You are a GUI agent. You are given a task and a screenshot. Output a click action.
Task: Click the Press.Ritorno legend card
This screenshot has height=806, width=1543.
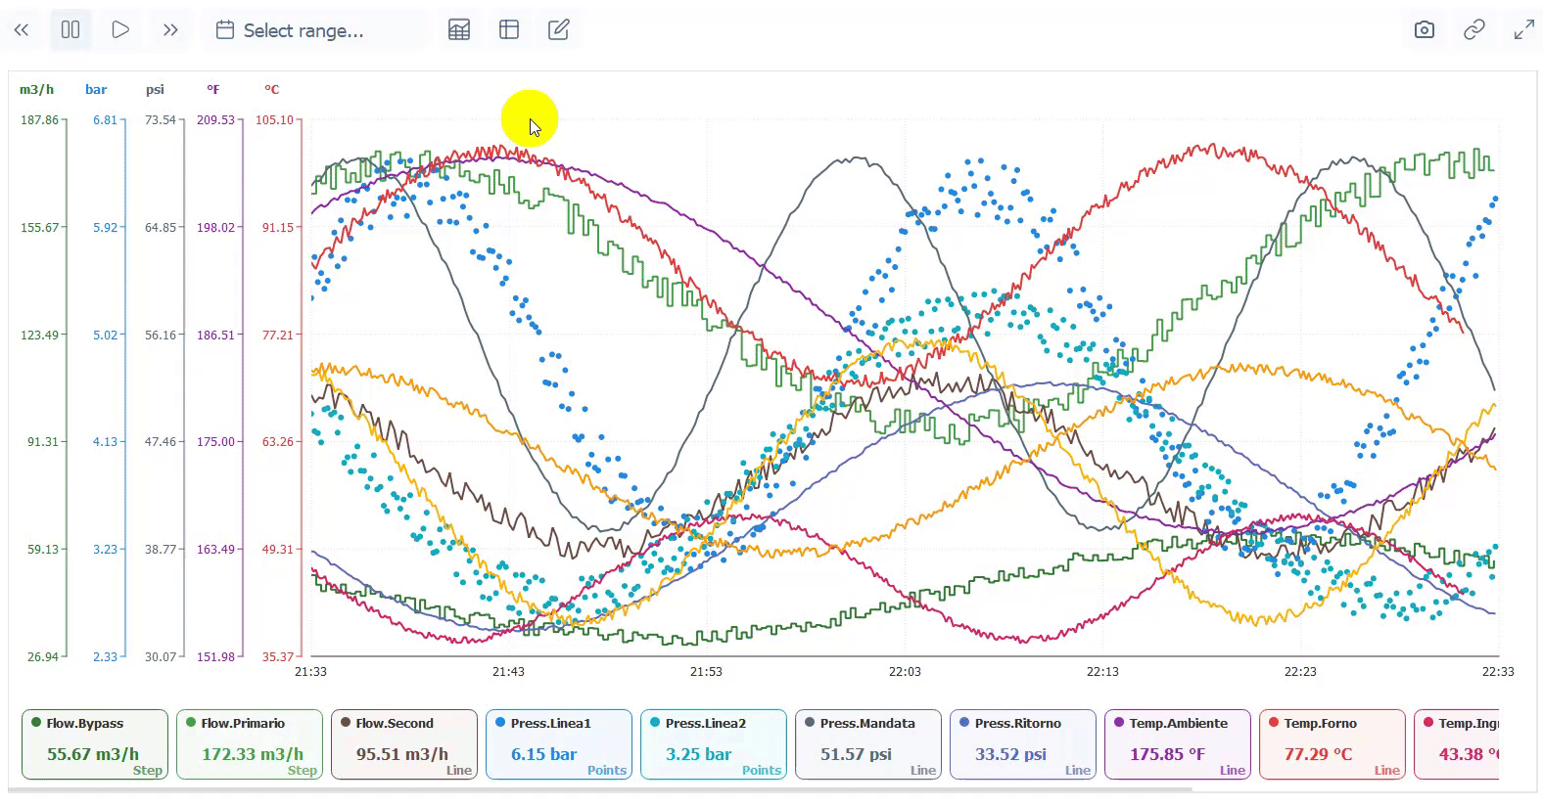coord(1022,743)
